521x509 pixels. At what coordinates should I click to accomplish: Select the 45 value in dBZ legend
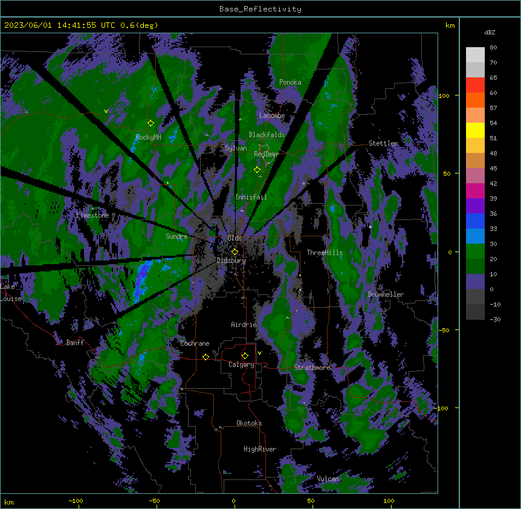pyautogui.click(x=493, y=168)
